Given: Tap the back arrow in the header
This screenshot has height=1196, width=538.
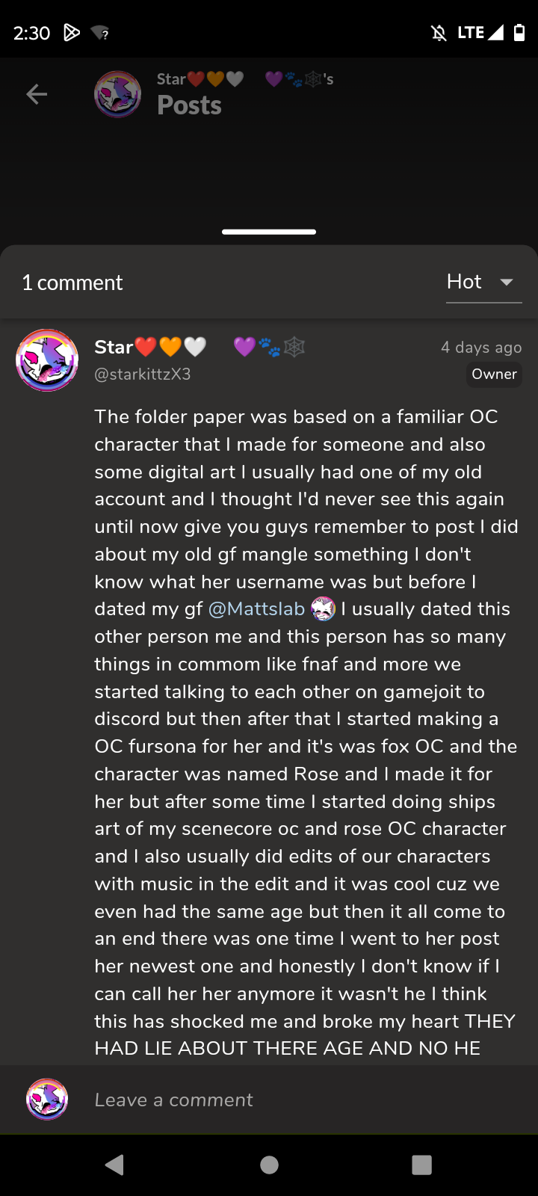Looking at the screenshot, I should click(37, 94).
